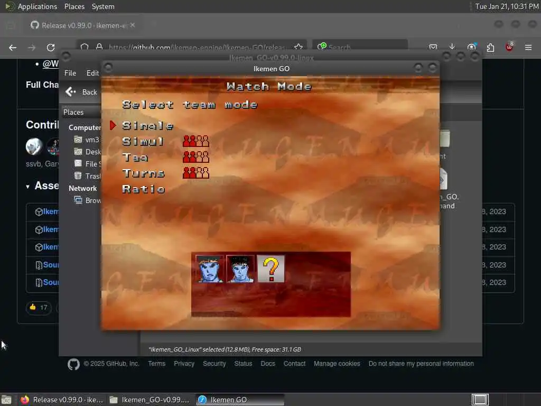Open the Privacy footer link
Screen dimensions: 541x406
pos(184,364)
